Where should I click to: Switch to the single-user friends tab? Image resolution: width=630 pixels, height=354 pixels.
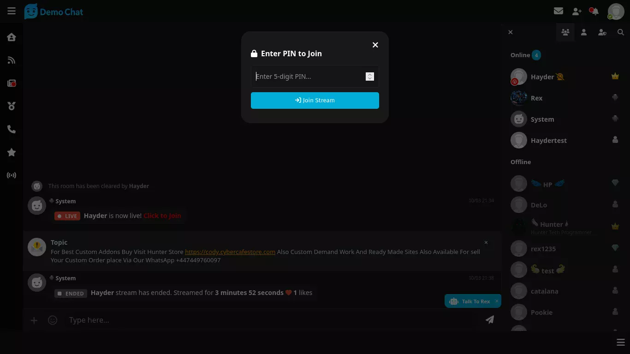tap(584, 32)
